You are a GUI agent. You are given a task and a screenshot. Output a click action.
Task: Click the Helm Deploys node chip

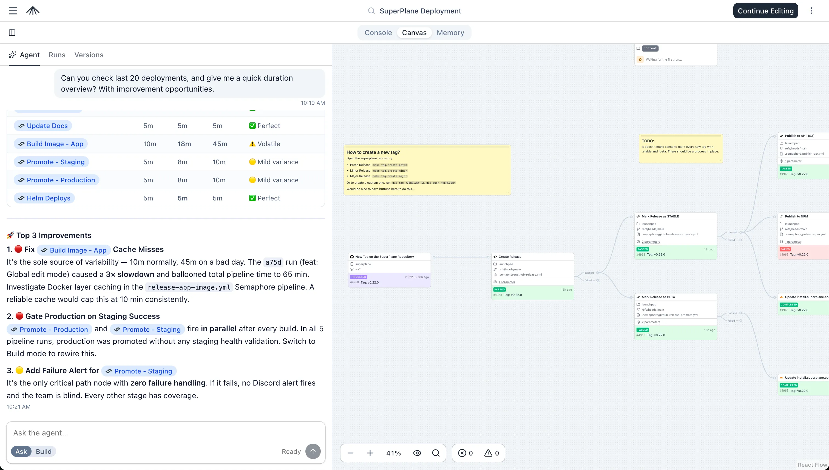[x=44, y=198]
